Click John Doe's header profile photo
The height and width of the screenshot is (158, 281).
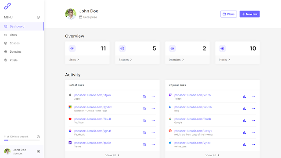tap(71, 14)
